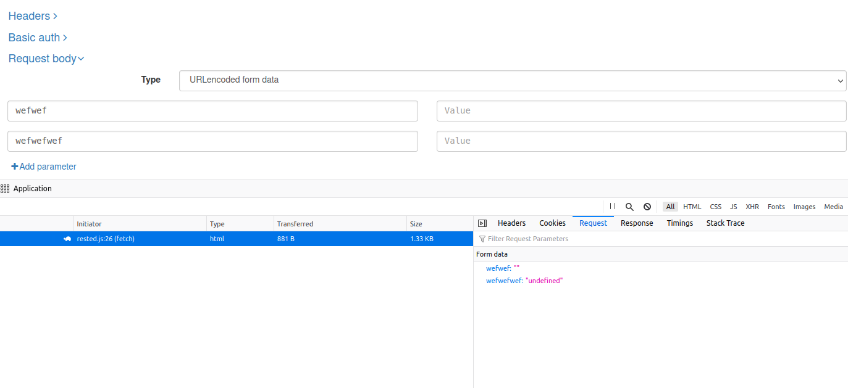Image resolution: width=848 pixels, height=388 pixels.
Task: Focus the Filter Request Parameters field
Action: 661,239
